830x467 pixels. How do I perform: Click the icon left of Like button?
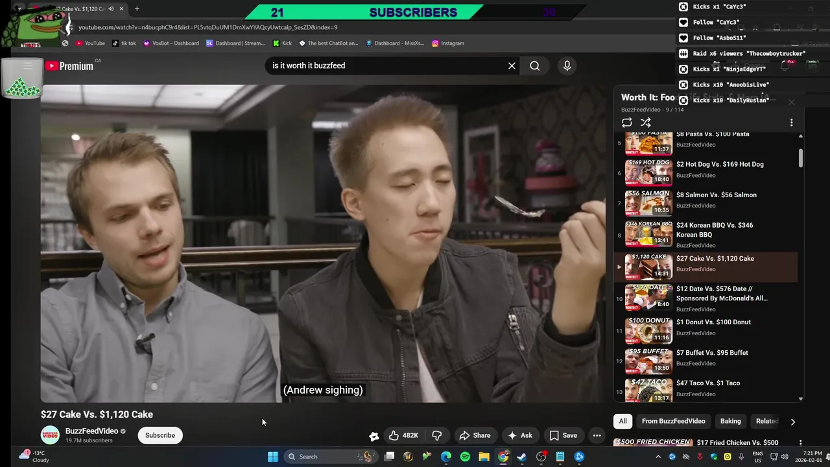(x=374, y=436)
